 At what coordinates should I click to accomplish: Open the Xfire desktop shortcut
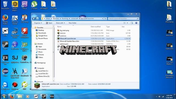tap(5, 32)
